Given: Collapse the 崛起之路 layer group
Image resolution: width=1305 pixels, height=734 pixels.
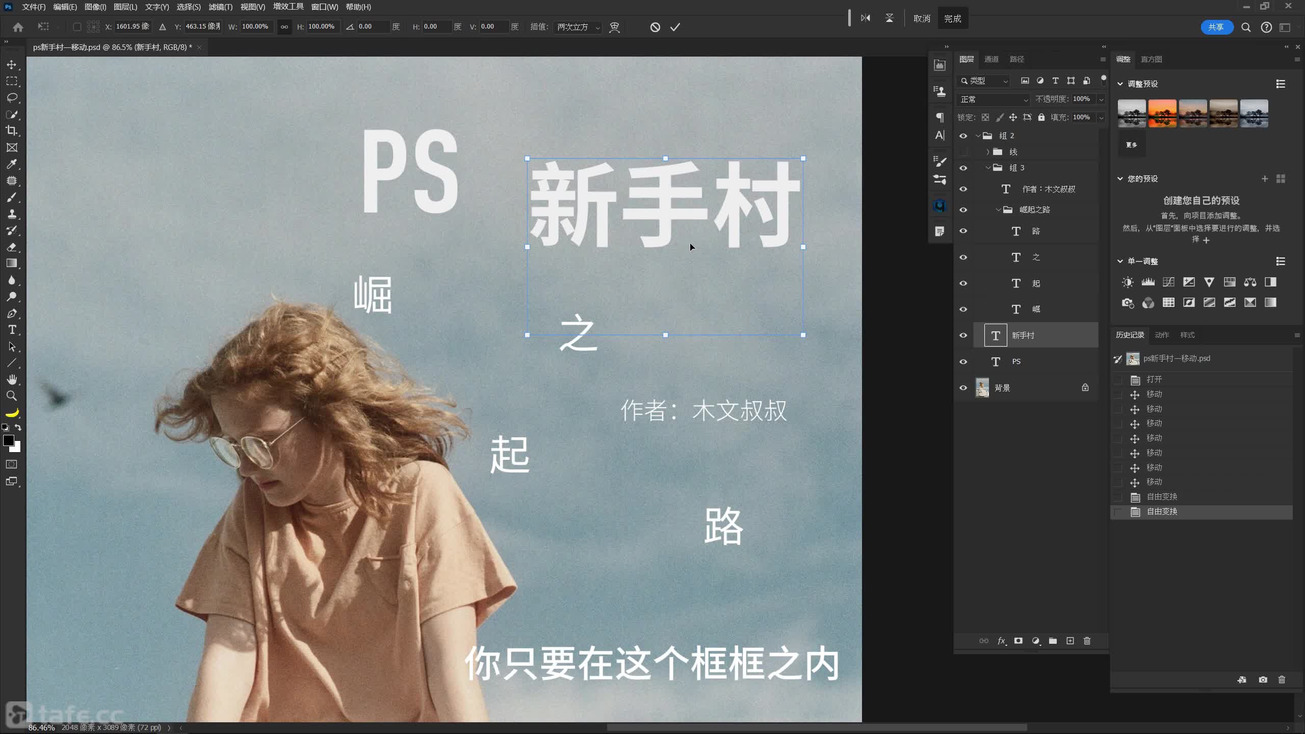Looking at the screenshot, I should (998, 209).
